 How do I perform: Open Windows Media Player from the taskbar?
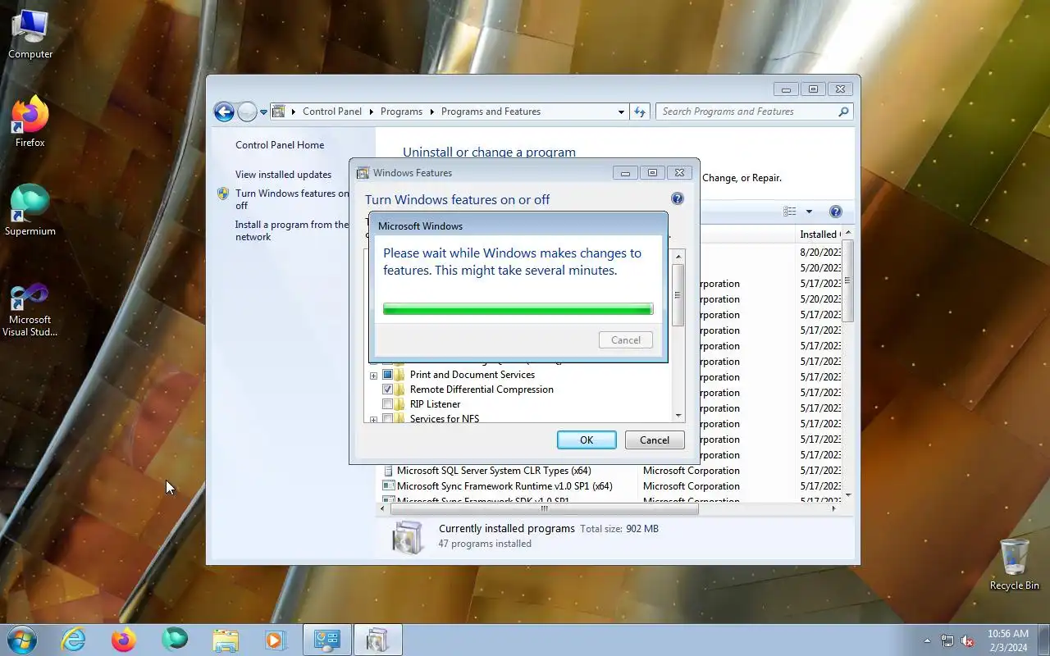pos(275,640)
